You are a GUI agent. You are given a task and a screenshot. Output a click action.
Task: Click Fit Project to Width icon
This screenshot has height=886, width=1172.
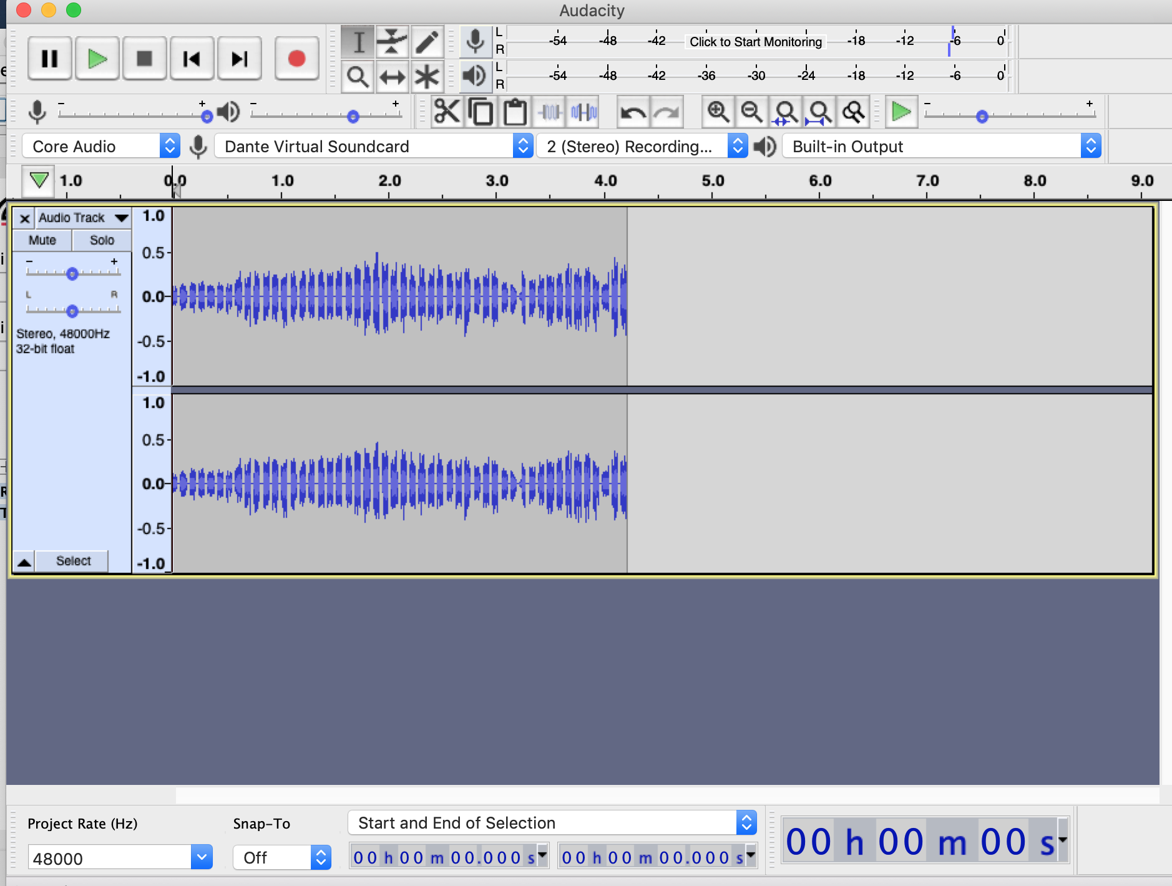tap(819, 112)
